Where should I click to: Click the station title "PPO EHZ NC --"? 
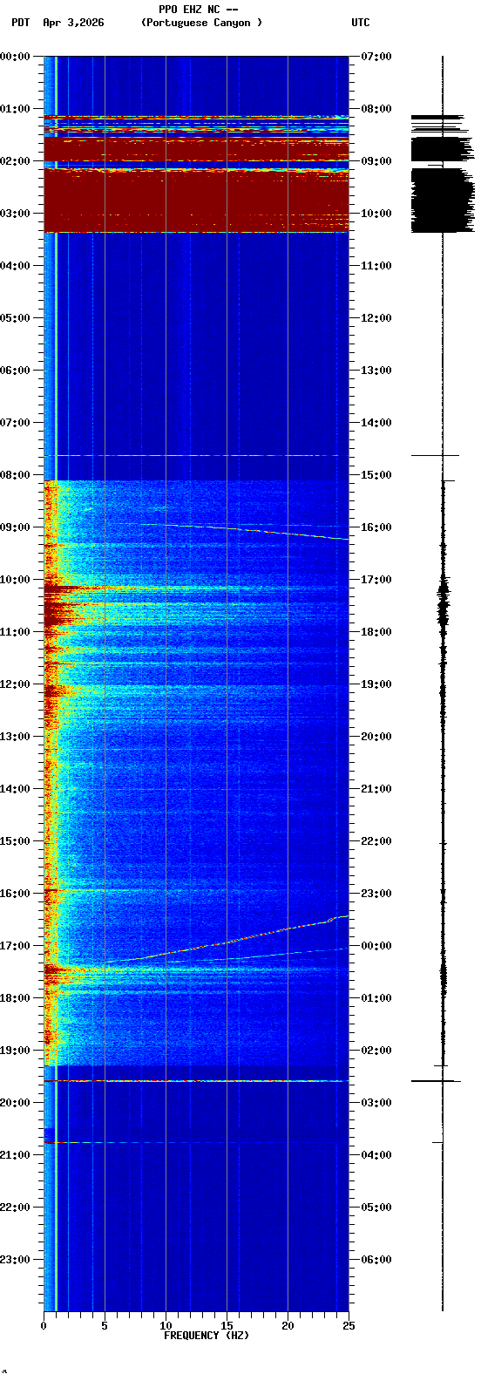pyautogui.click(x=199, y=10)
